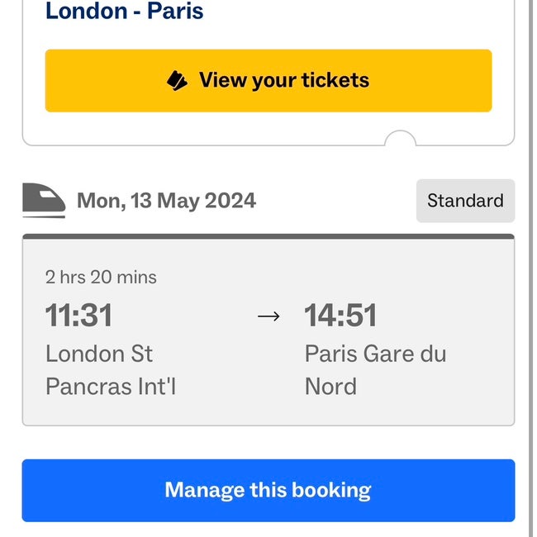Tap the ticket icon in yellow button

point(177,81)
